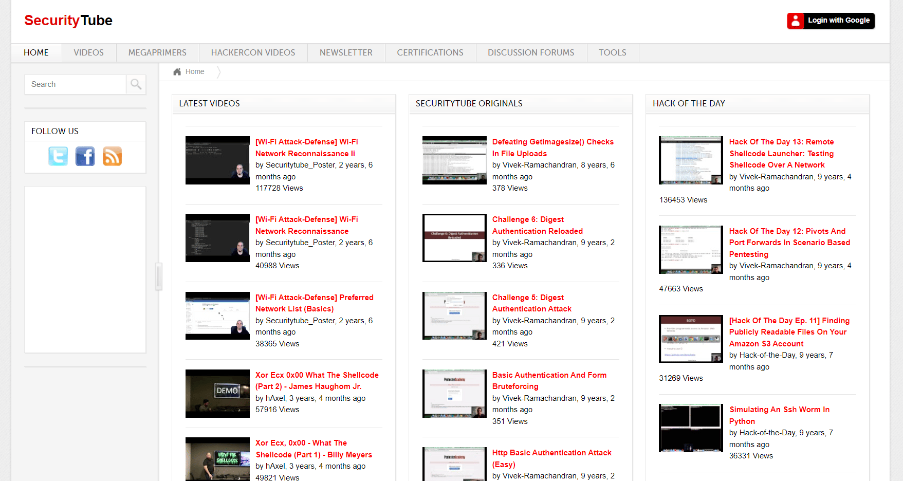Click the SecurityTube logo
Screen dimensions: 903x481
68,20
